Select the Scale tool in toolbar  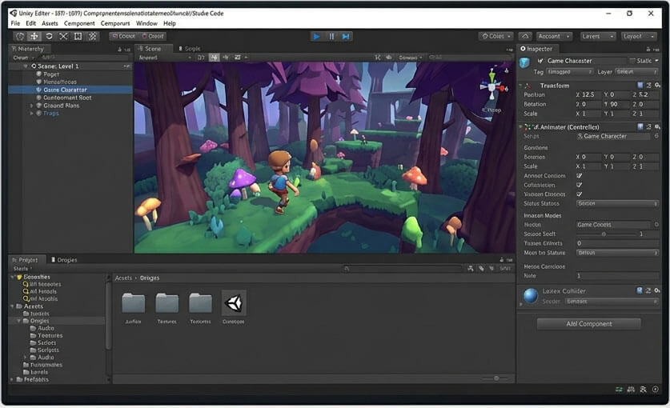click(63, 36)
